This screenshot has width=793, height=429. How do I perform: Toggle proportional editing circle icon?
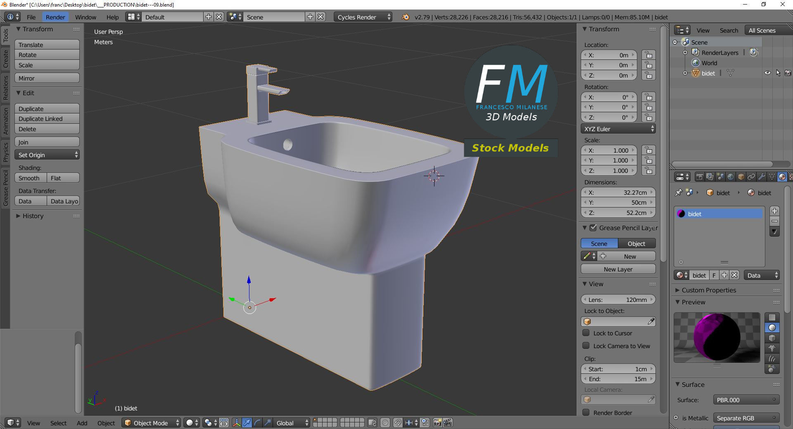(385, 423)
